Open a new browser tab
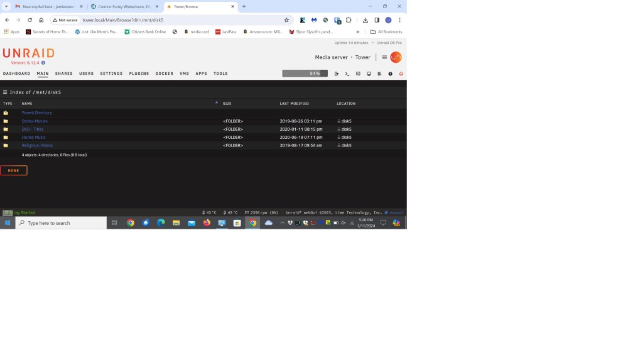Screen dimensions: 628x350 [244, 6]
